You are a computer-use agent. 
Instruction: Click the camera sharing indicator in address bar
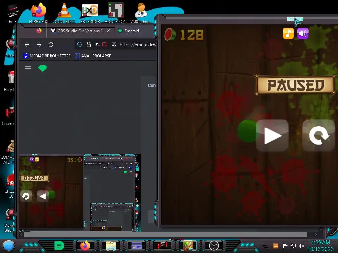click(105, 44)
